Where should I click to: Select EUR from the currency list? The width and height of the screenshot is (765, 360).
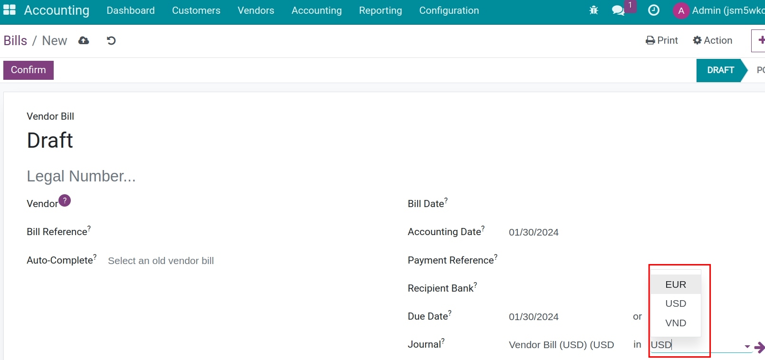[675, 284]
